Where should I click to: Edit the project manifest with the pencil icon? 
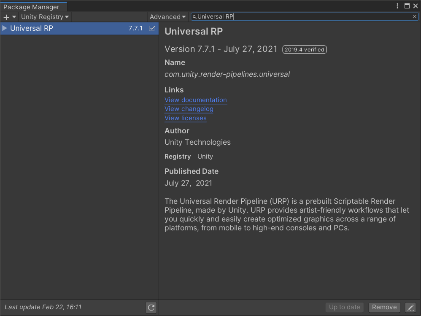410,307
